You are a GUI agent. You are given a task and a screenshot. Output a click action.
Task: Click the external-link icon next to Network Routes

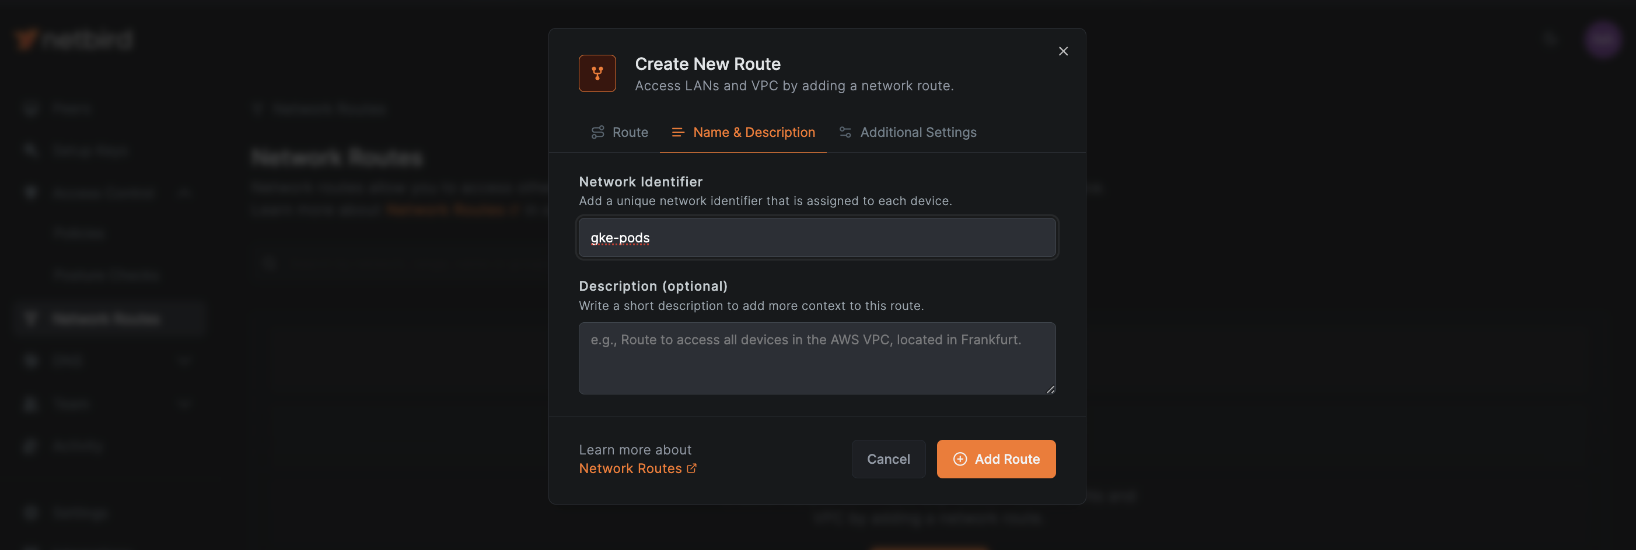coord(691,468)
